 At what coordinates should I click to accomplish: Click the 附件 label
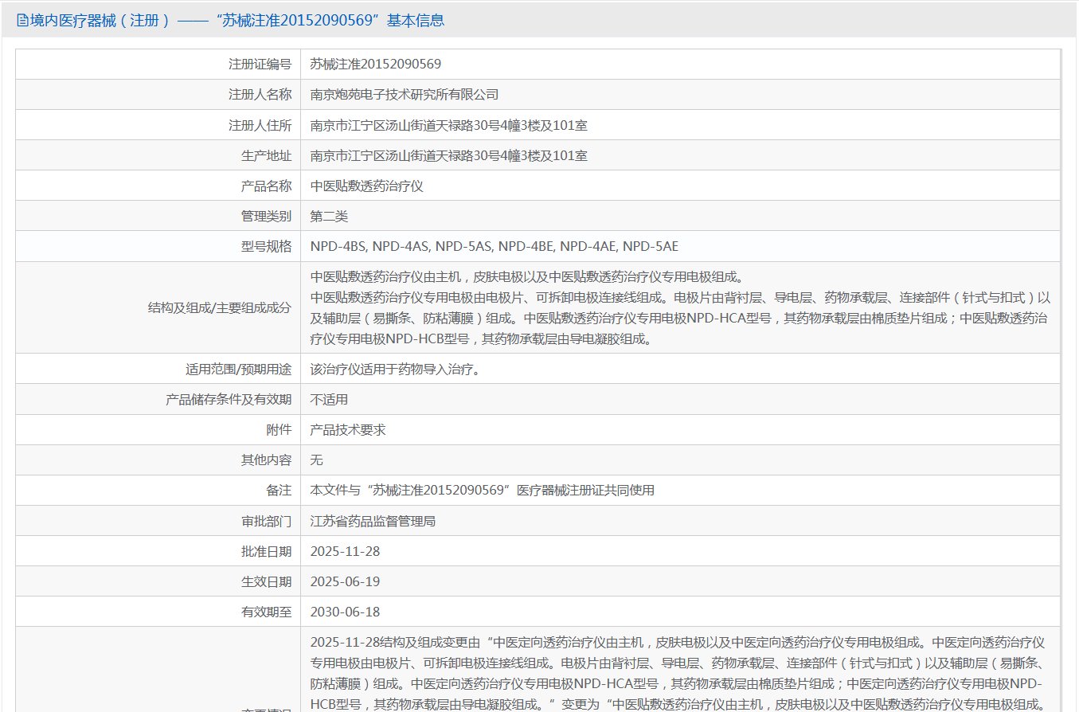pyautogui.click(x=279, y=429)
